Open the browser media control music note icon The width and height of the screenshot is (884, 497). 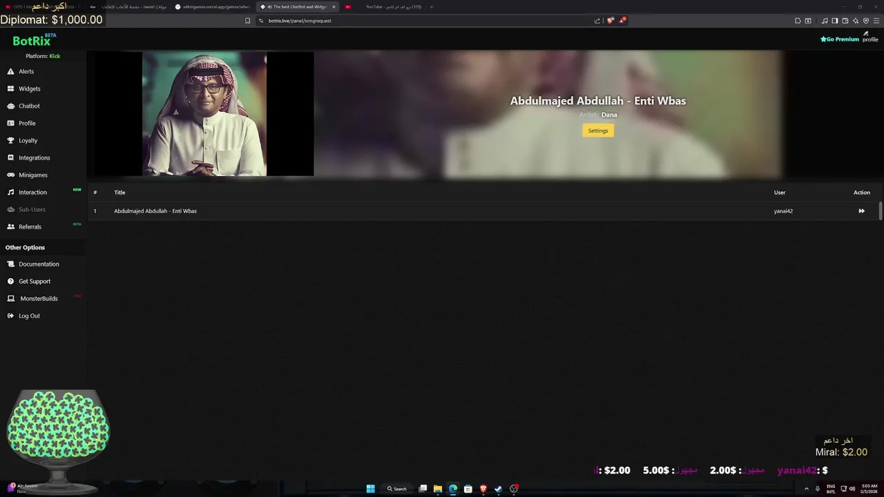tap(825, 21)
